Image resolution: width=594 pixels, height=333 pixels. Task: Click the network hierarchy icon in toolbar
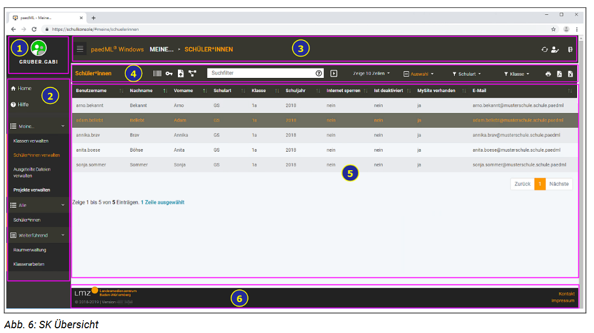pos(193,73)
